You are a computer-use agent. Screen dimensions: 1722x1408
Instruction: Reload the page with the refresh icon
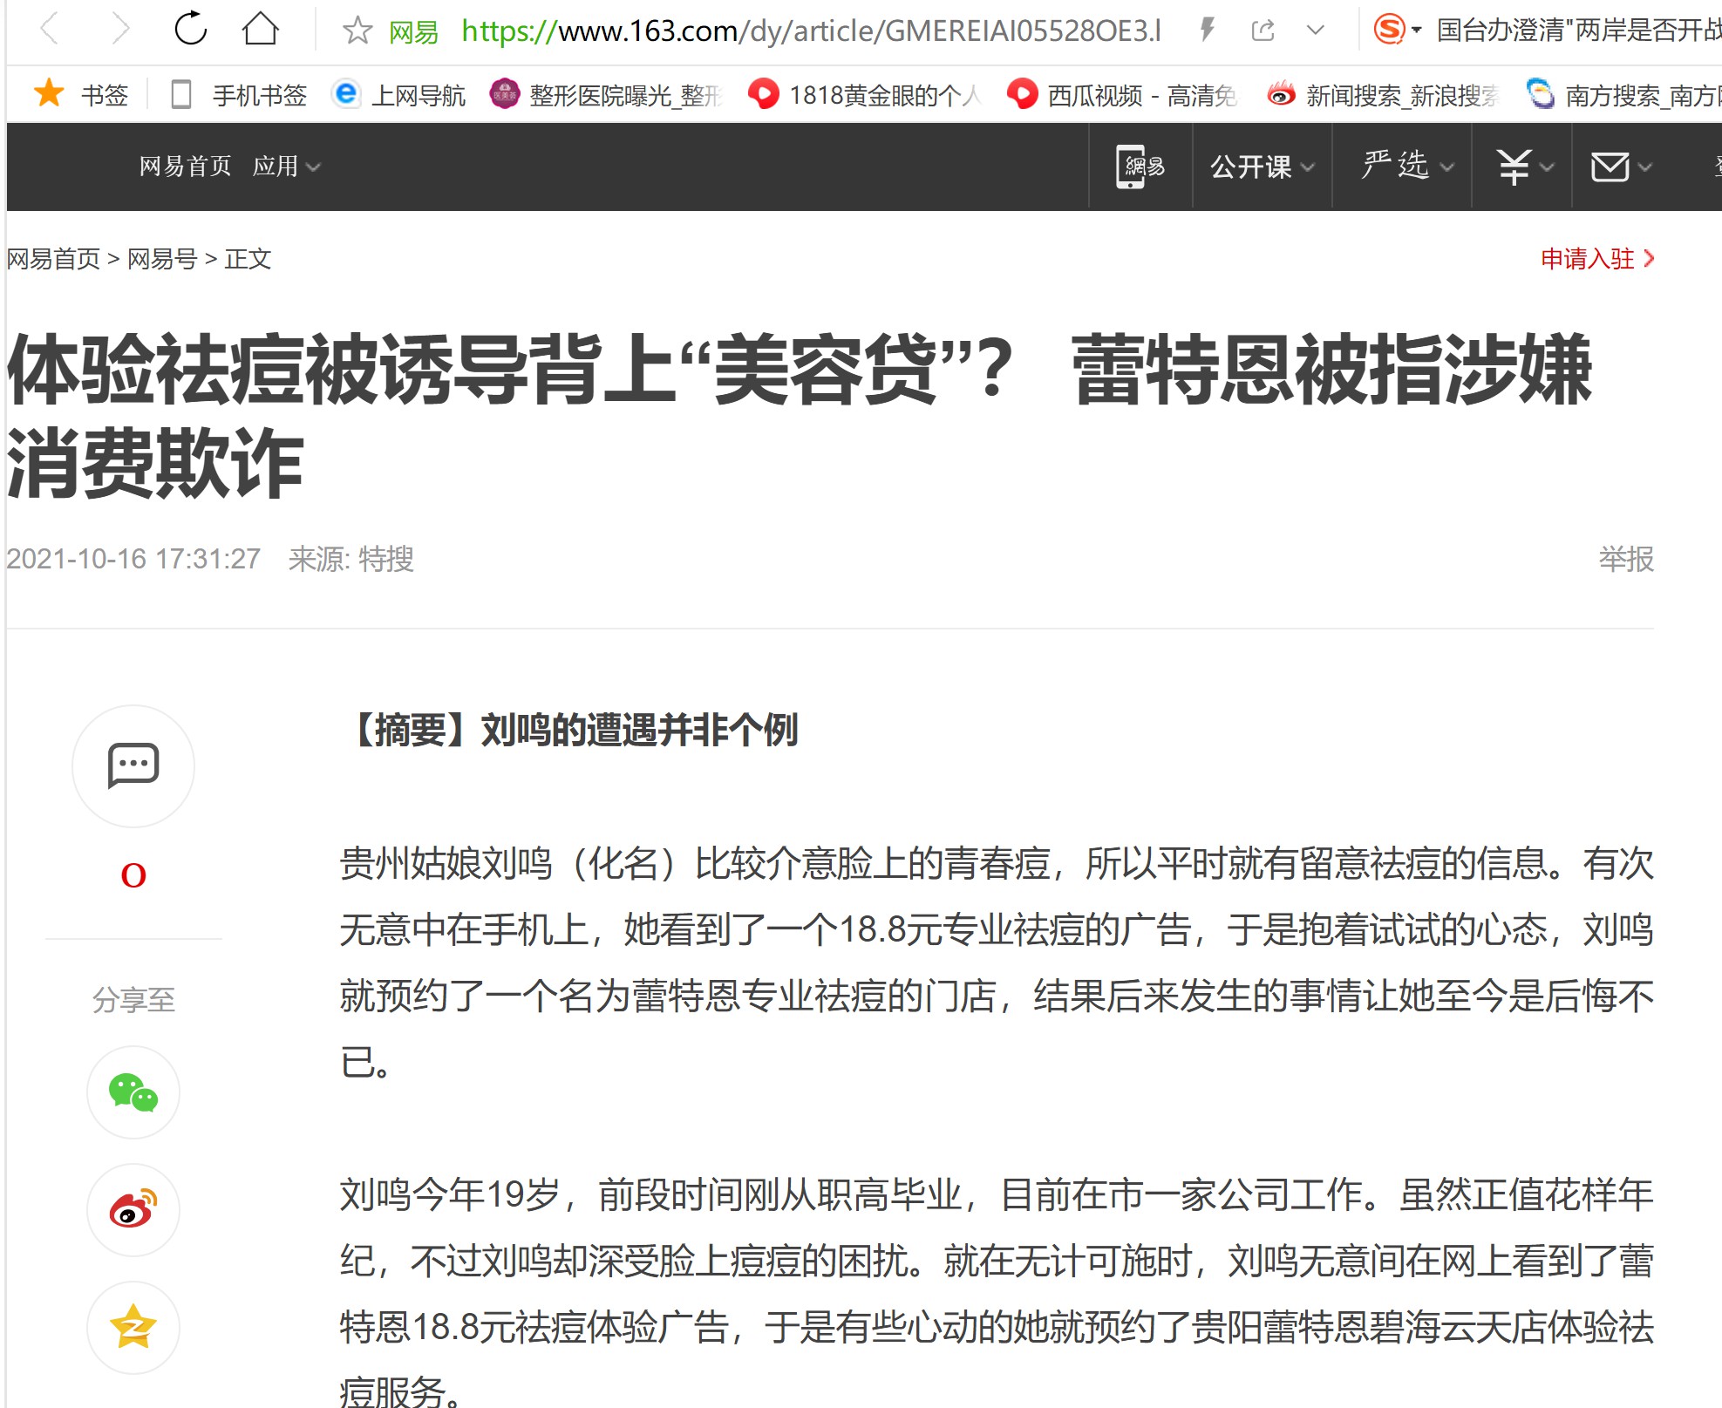coord(190,29)
